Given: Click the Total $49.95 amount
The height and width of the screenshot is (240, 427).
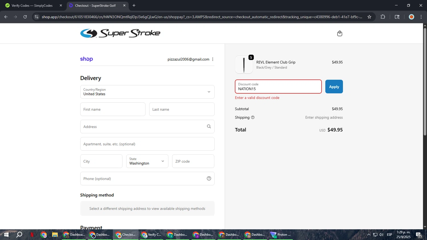Looking at the screenshot, I should click(x=335, y=130).
